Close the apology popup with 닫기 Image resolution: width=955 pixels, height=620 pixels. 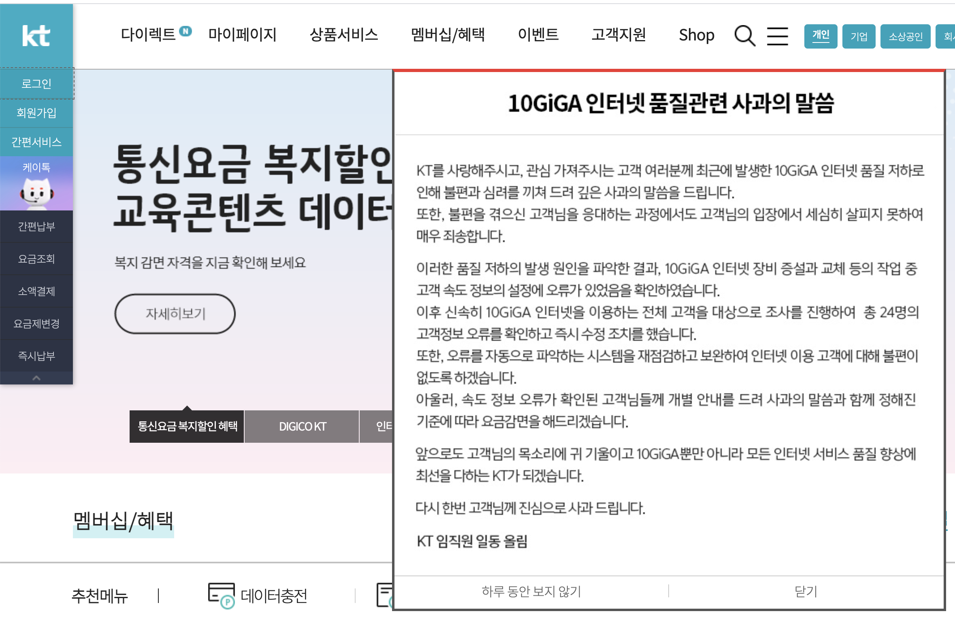pos(806,591)
